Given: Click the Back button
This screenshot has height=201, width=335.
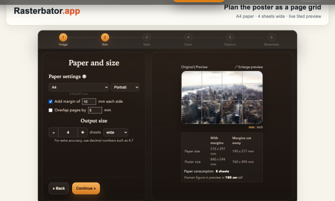Looking at the screenshot, I should pyautogui.click(x=59, y=188).
